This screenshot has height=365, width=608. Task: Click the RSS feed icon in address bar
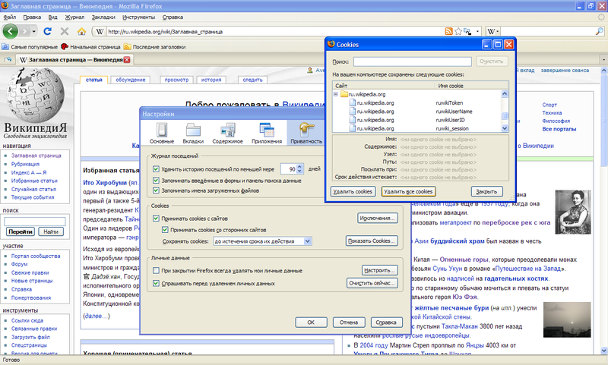click(x=448, y=31)
